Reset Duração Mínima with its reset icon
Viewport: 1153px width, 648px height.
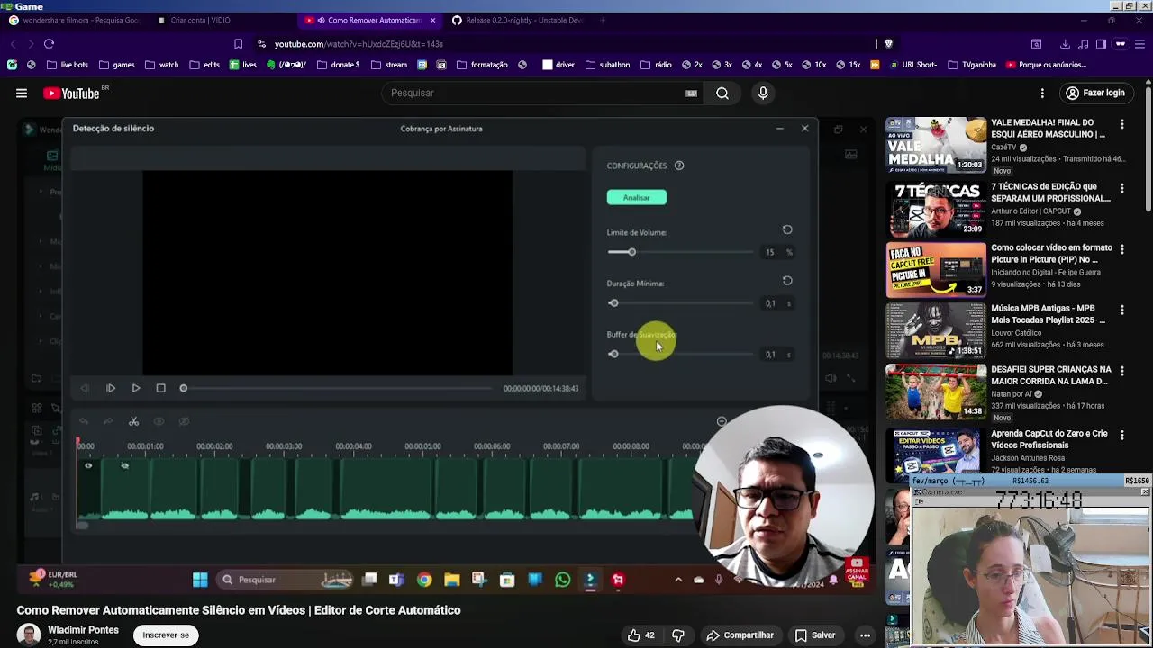[787, 281]
